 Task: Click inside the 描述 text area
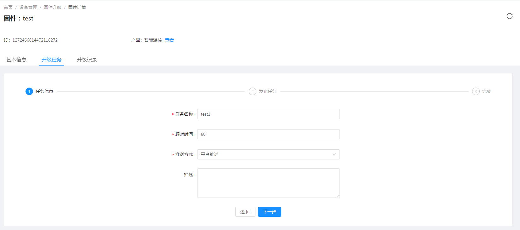(x=268, y=183)
